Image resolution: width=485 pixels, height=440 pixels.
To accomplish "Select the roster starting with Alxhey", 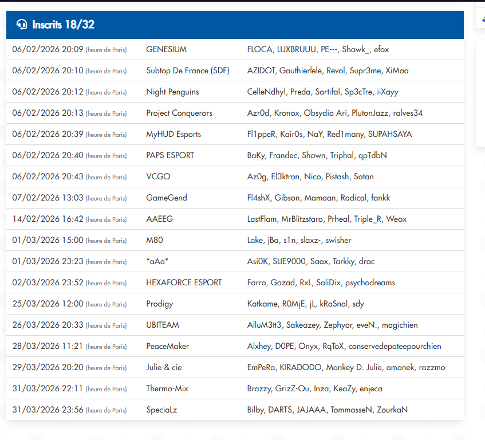I will tap(344, 346).
